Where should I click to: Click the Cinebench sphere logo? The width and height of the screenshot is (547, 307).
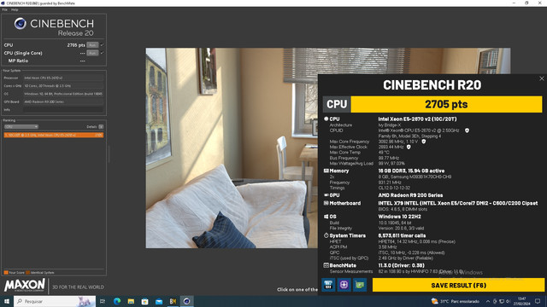click(21, 23)
